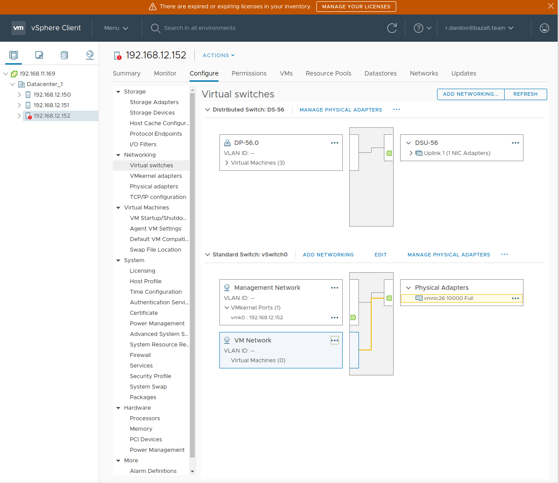Open the vmk0 adapter options menu

(335, 317)
